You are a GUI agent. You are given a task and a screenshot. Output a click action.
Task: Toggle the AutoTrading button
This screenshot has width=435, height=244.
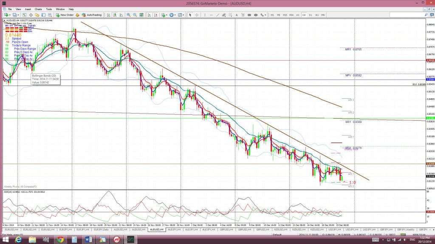point(92,15)
